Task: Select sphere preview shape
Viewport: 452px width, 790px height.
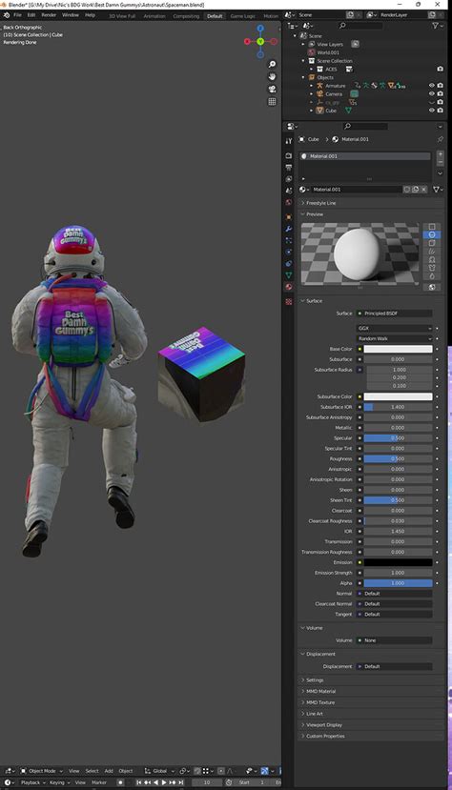Action: (x=432, y=234)
